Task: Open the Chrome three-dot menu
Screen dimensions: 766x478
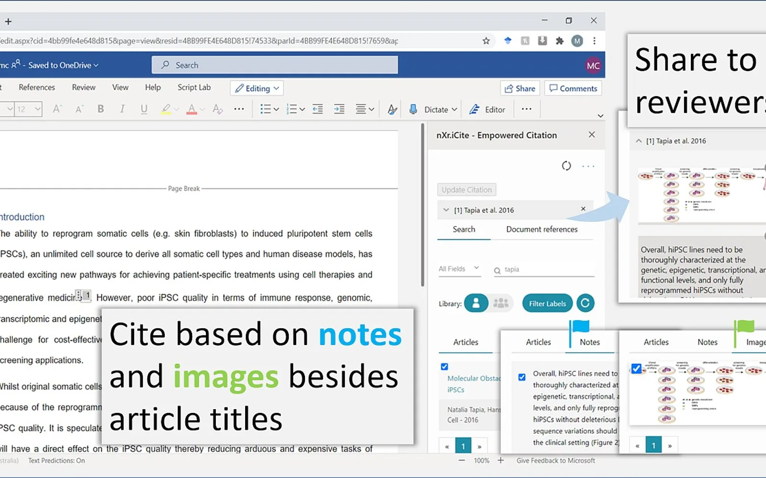Action: [x=594, y=41]
